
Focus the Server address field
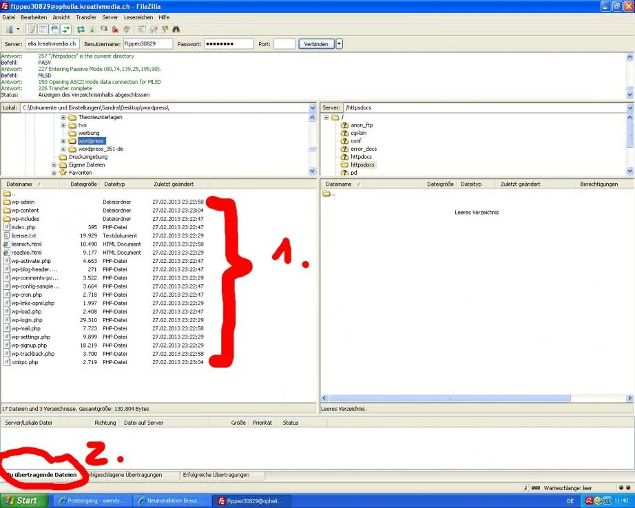click(52, 44)
